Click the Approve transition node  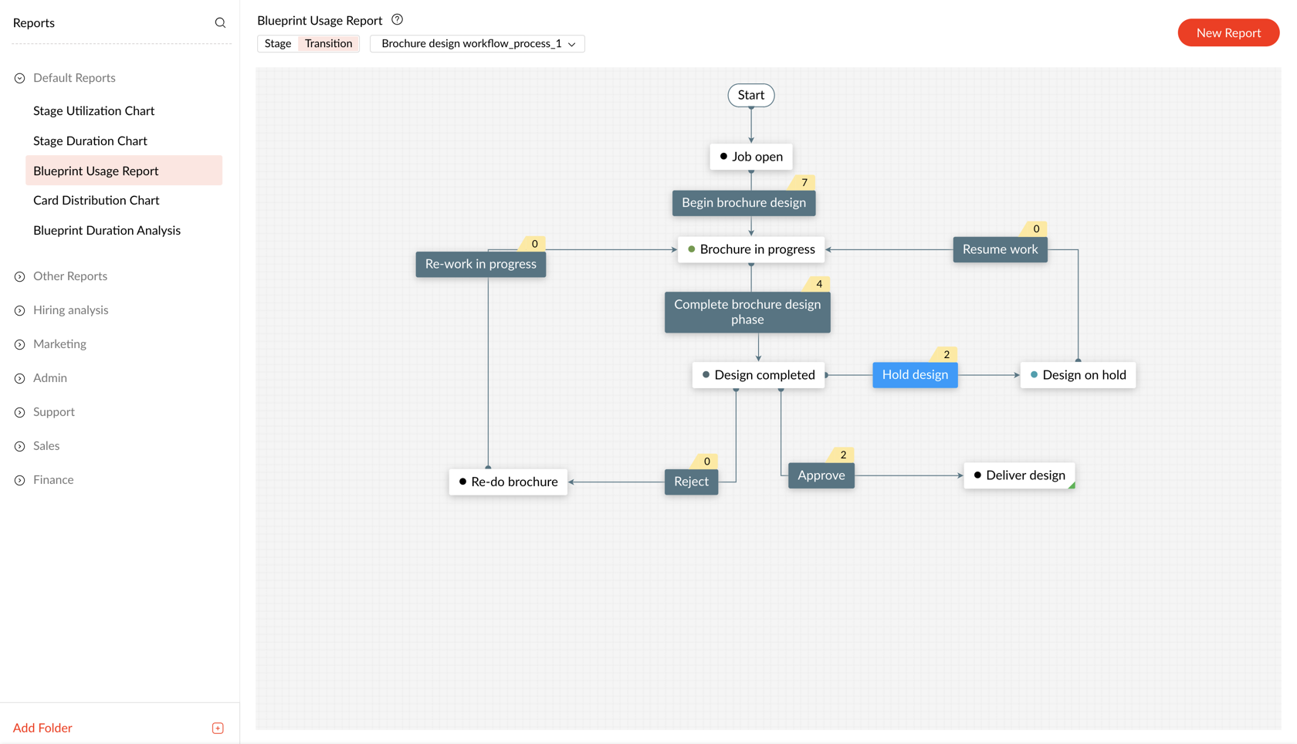[821, 475]
